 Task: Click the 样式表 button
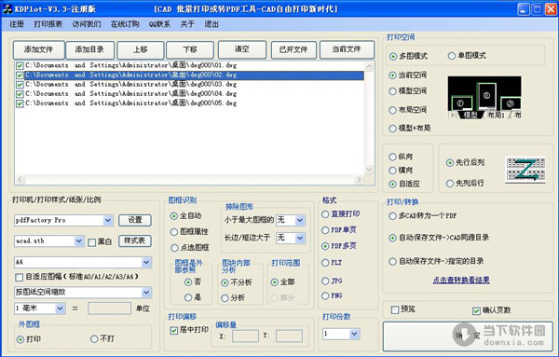click(135, 241)
